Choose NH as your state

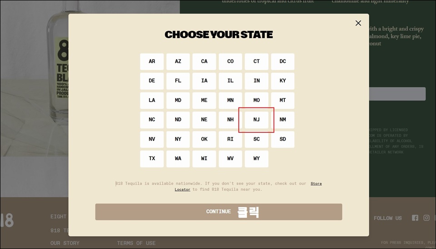(230, 120)
